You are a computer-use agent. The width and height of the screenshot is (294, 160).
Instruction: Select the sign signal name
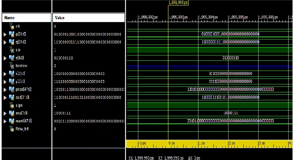tap(19, 105)
